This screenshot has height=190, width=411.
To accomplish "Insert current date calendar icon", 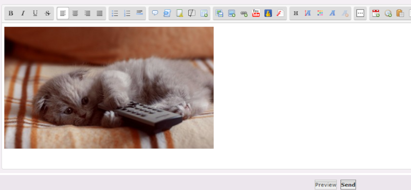I will point(376,13).
